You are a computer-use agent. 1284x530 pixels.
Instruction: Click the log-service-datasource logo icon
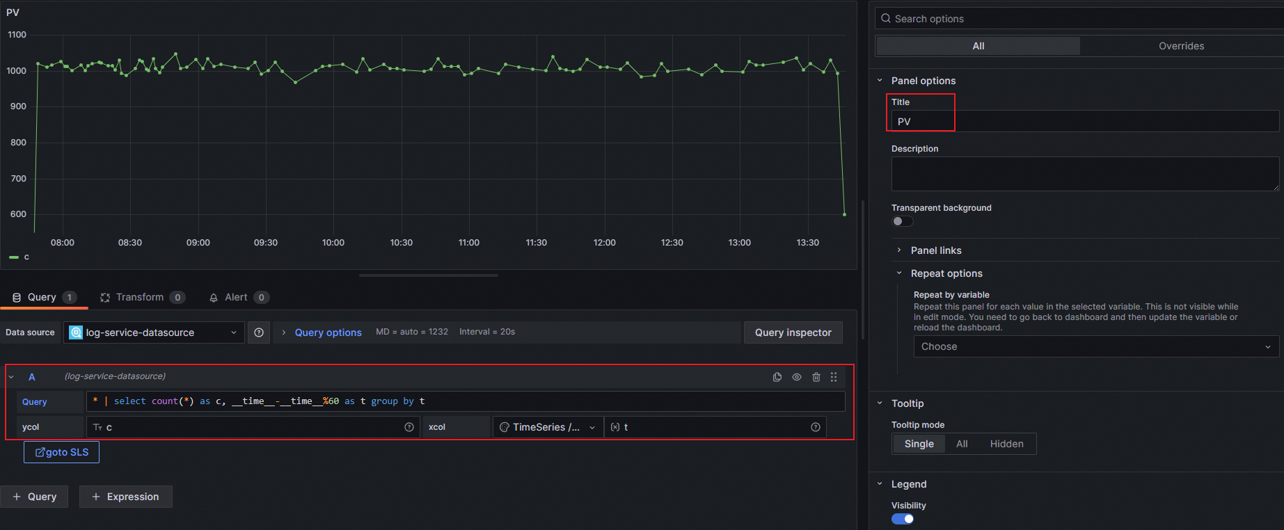pyautogui.click(x=76, y=332)
